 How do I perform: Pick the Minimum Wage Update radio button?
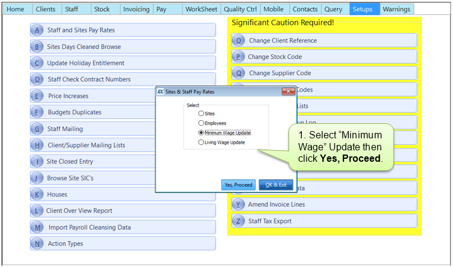click(x=201, y=133)
